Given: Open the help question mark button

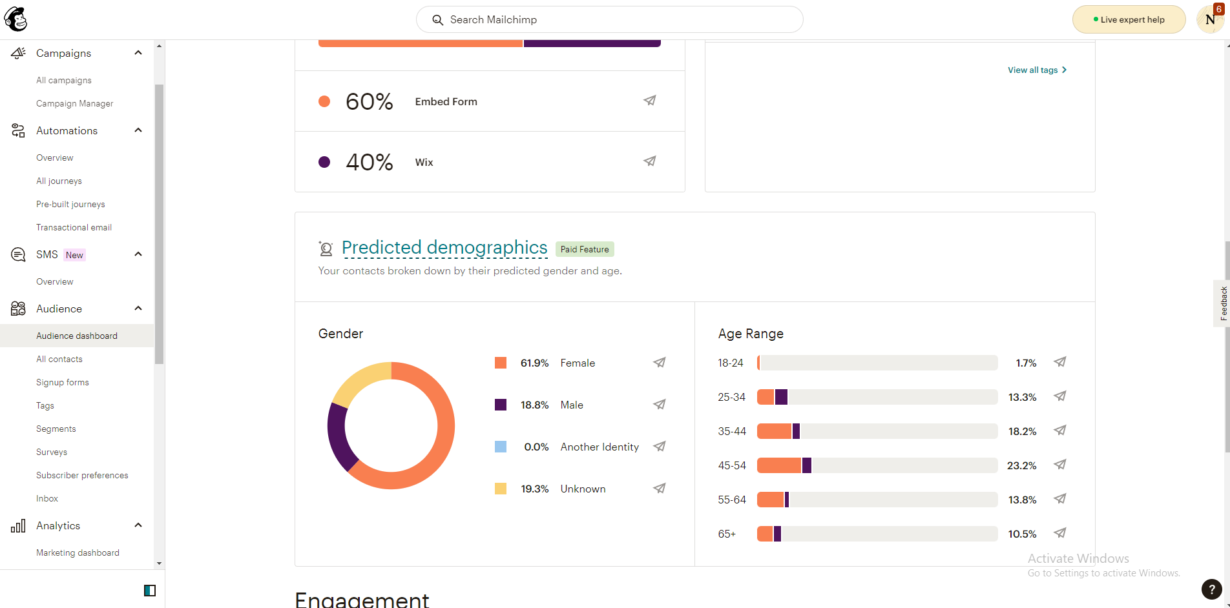Looking at the screenshot, I should pos(1211,589).
